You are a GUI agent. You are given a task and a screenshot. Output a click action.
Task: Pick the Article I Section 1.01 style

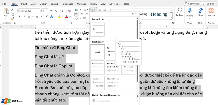point(113,67)
